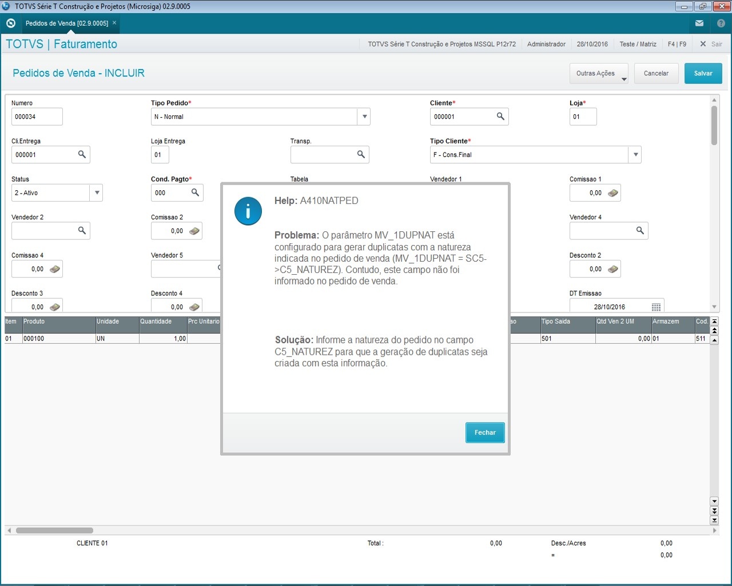The width and height of the screenshot is (732, 586).
Task: Click the TOTVS home logo icon
Action: tap(10, 23)
